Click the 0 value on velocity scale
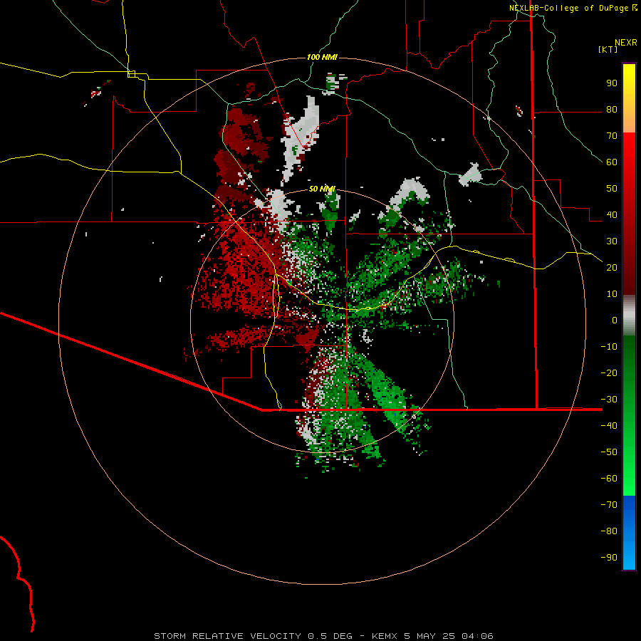This screenshot has height=641, width=641. click(x=615, y=320)
